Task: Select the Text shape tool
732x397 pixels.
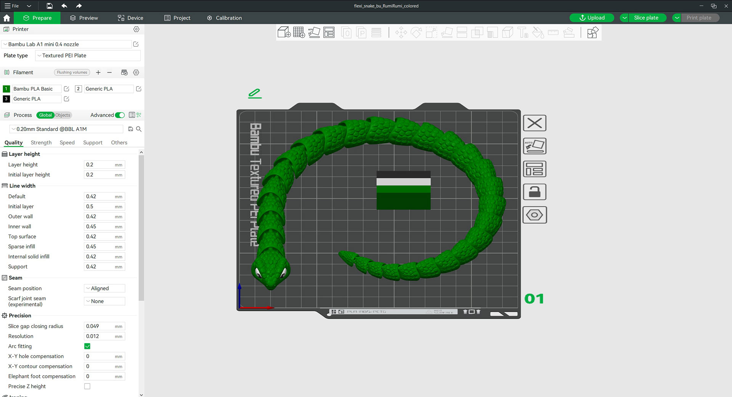Action: pyautogui.click(x=523, y=32)
